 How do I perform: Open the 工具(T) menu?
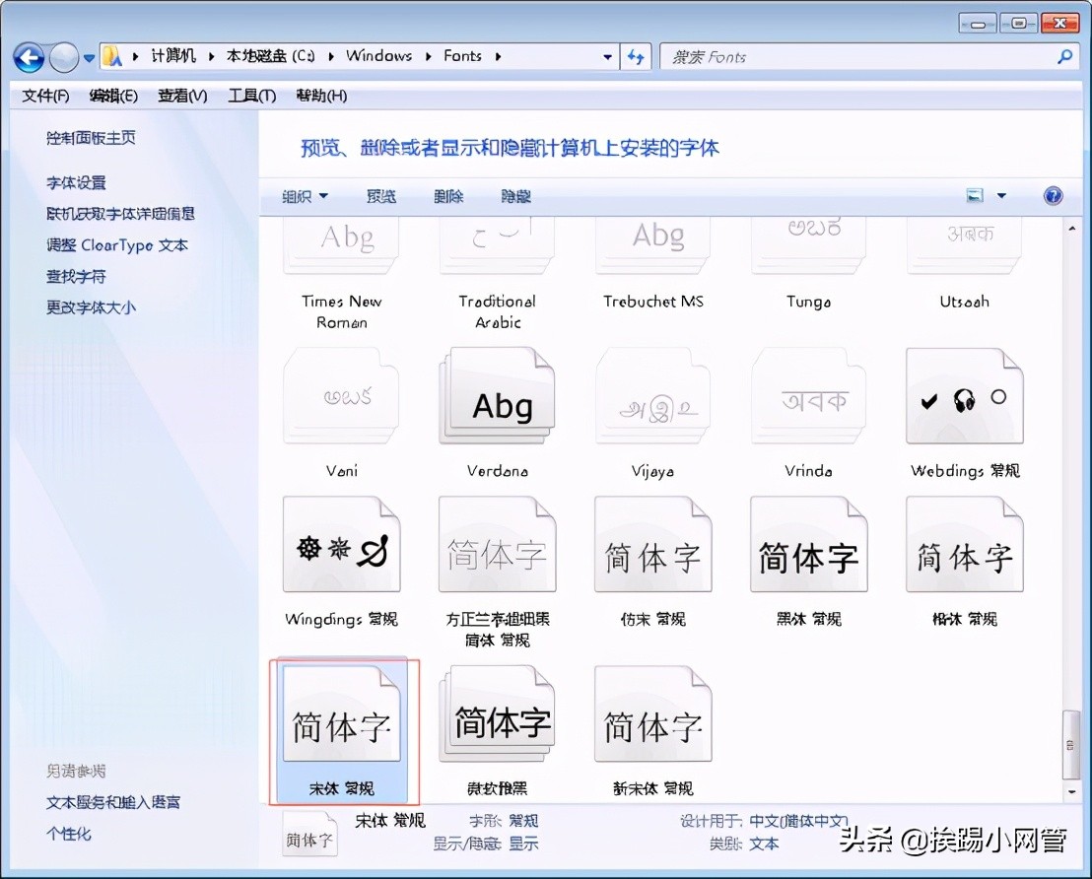tap(250, 96)
